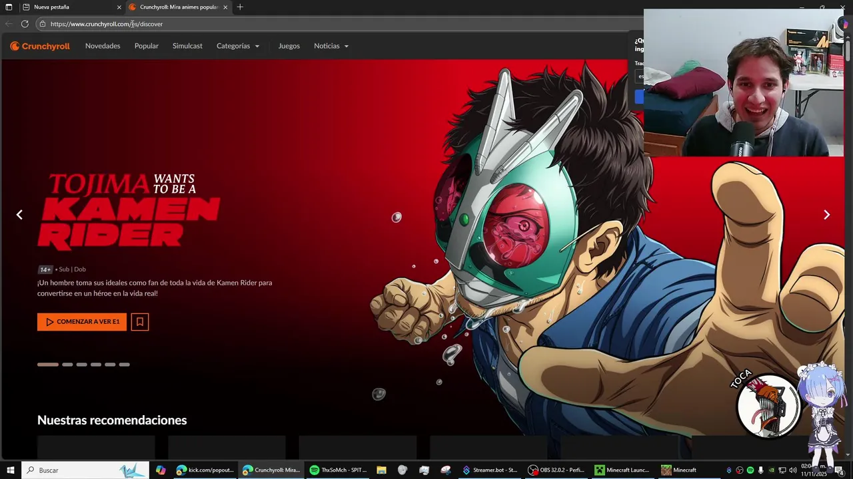Click the Spotify system tray icon

[x=750, y=470]
